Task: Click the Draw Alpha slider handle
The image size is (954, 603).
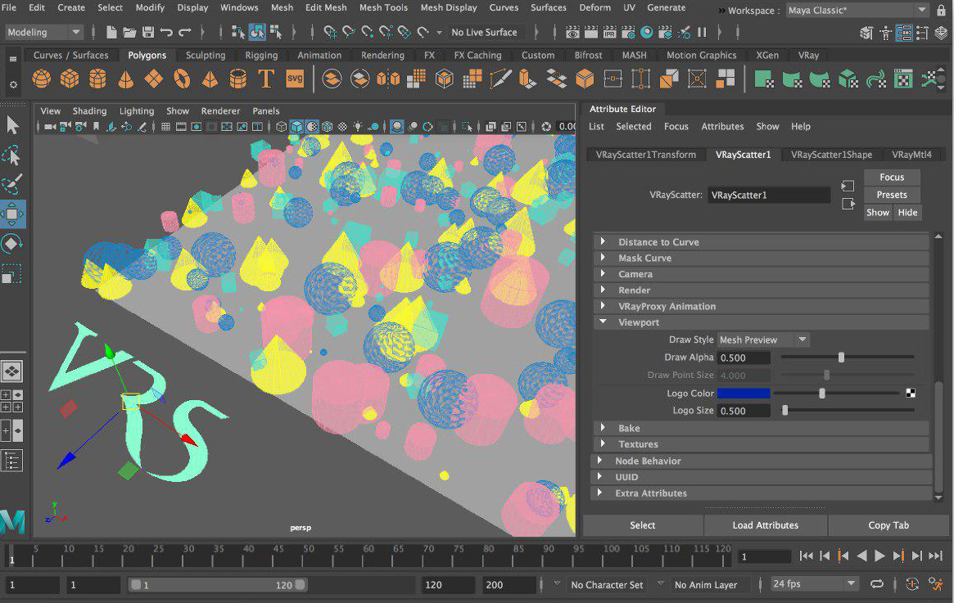Action: [842, 358]
